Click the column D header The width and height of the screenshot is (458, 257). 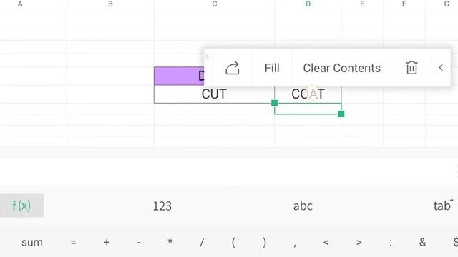308,4
